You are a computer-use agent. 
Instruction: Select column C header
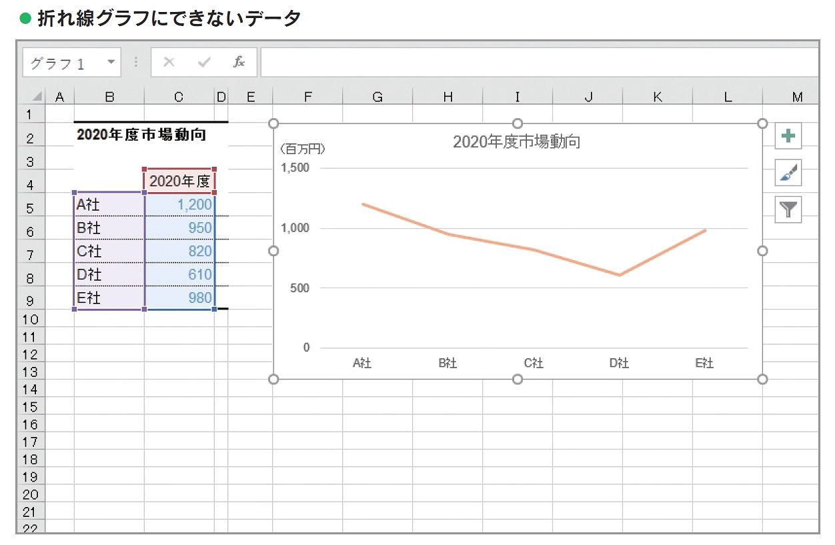pos(179,97)
